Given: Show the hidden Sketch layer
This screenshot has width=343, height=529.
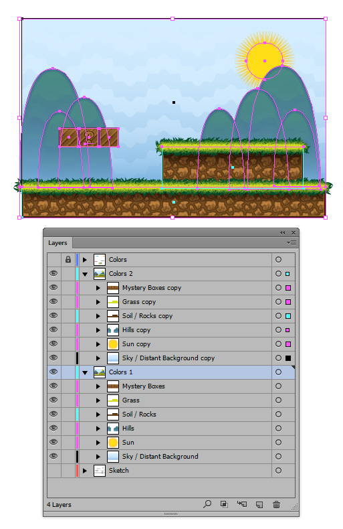Looking at the screenshot, I should [x=53, y=470].
